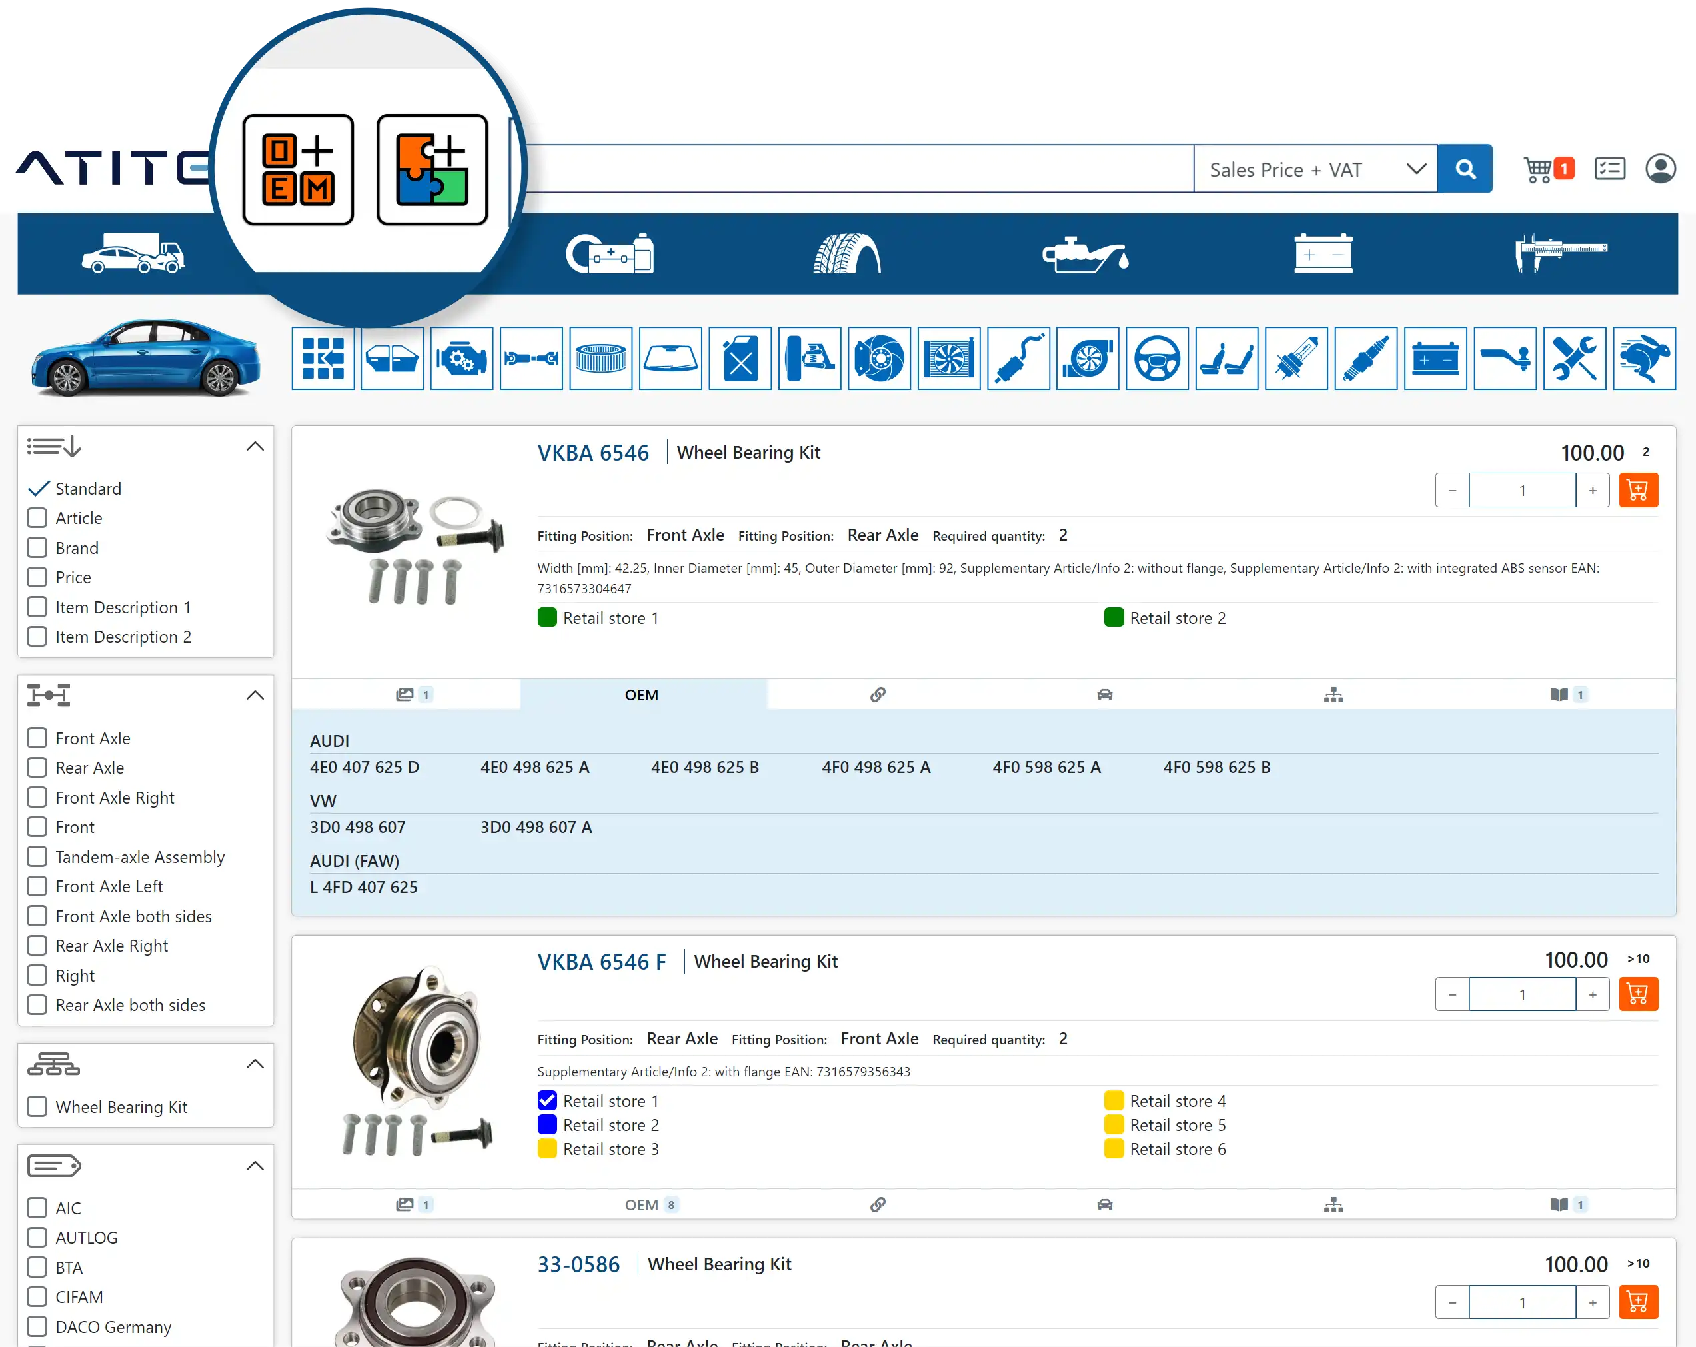Open the checklist order list icon

pyautogui.click(x=1609, y=169)
